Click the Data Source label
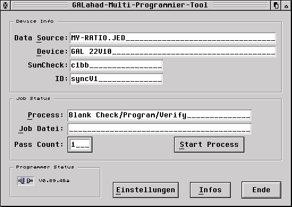Screen dimensions: 292x207 click(x=41, y=38)
